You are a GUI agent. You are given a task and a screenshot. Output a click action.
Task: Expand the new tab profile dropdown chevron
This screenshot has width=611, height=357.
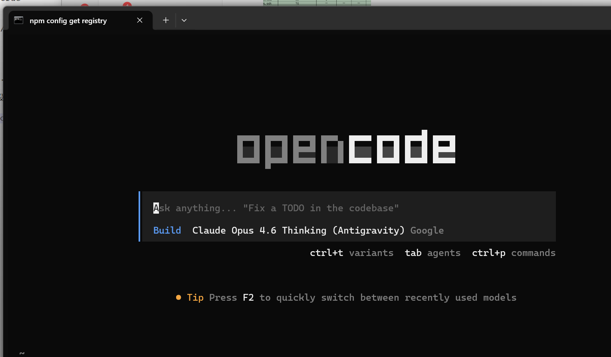[x=184, y=20]
